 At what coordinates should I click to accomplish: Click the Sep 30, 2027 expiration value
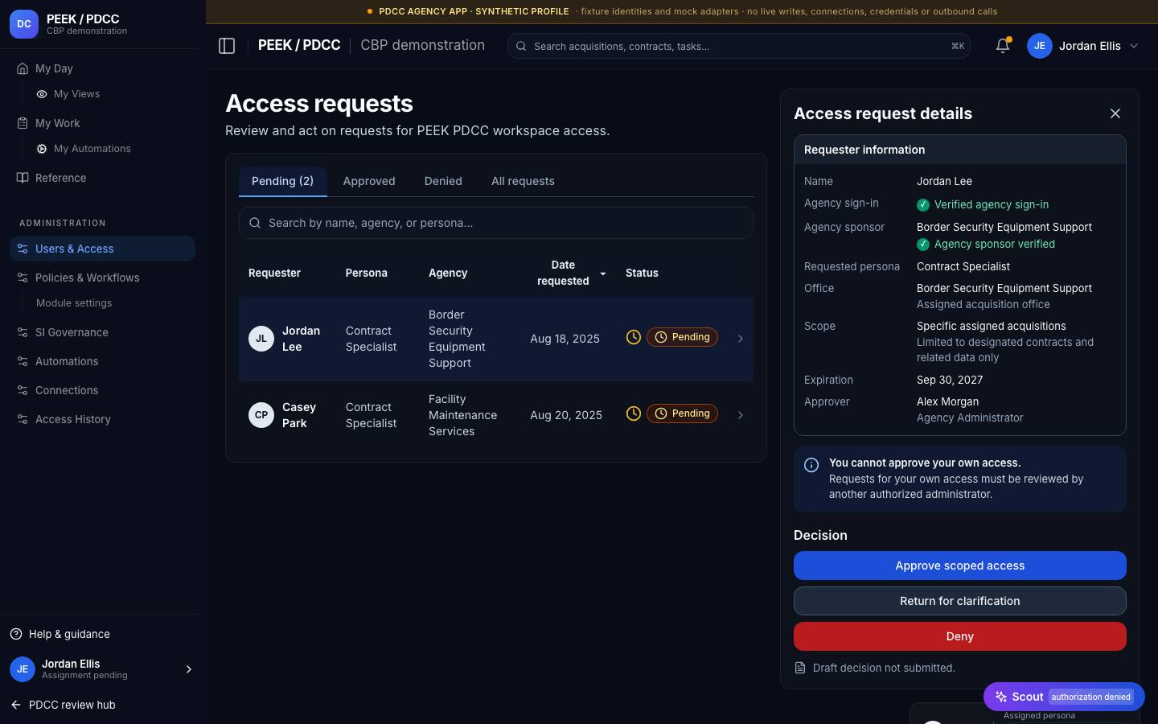[950, 380]
